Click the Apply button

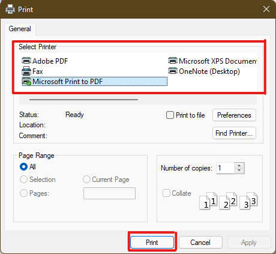pyautogui.click(x=249, y=243)
